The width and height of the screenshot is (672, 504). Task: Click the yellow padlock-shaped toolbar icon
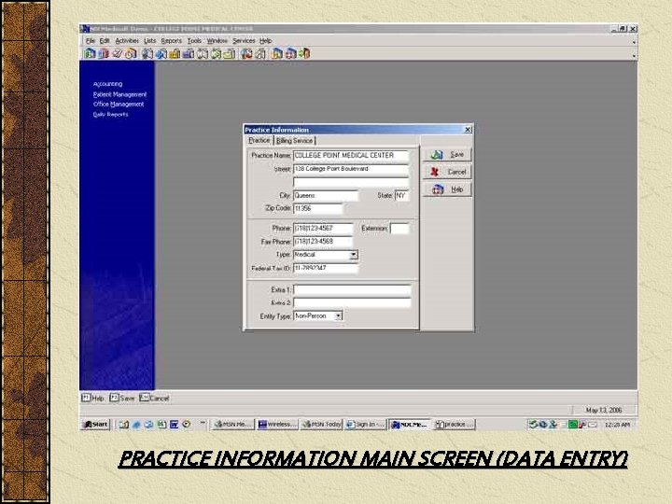click(174, 53)
